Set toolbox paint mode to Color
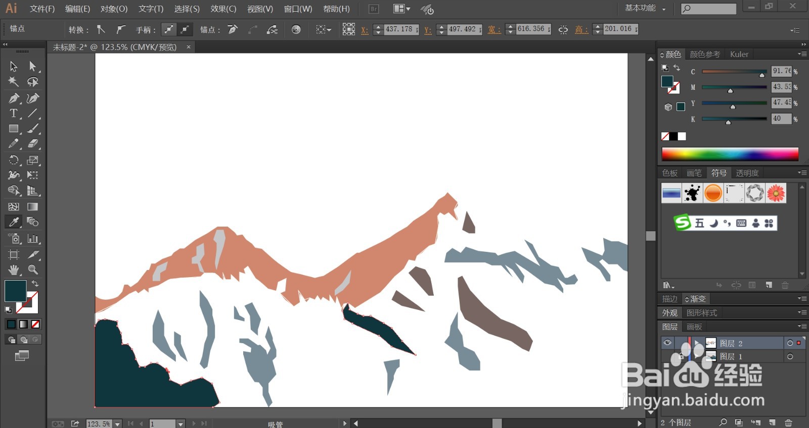This screenshot has height=428, width=809. 11,324
